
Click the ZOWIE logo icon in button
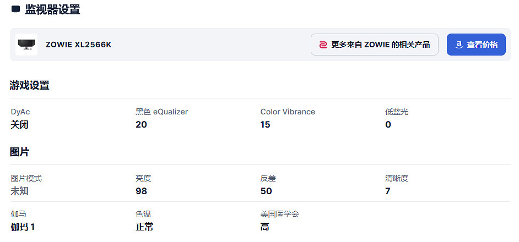[323, 45]
